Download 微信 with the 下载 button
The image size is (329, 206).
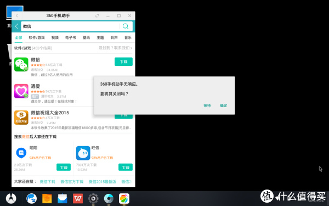pos(123,62)
